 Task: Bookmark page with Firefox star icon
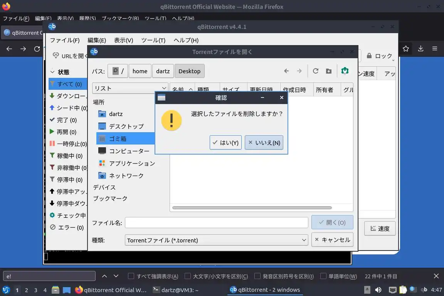pyautogui.click(x=406, y=49)
